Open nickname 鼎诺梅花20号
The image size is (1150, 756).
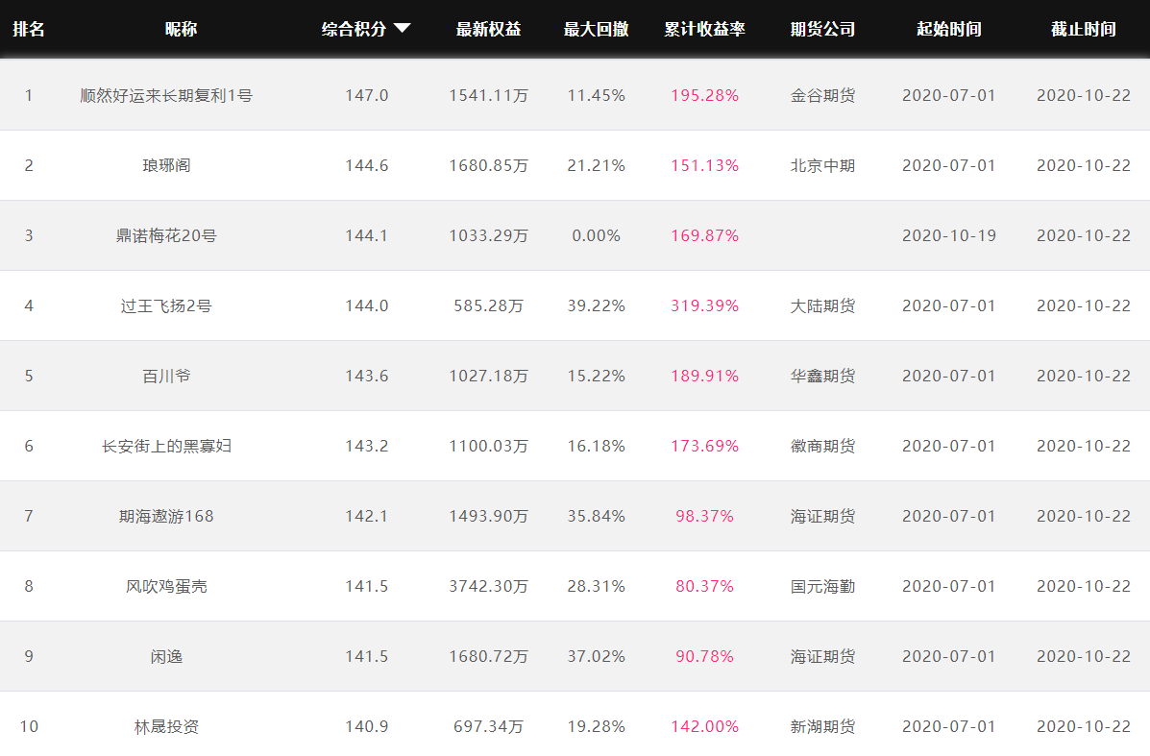point(166,235)
